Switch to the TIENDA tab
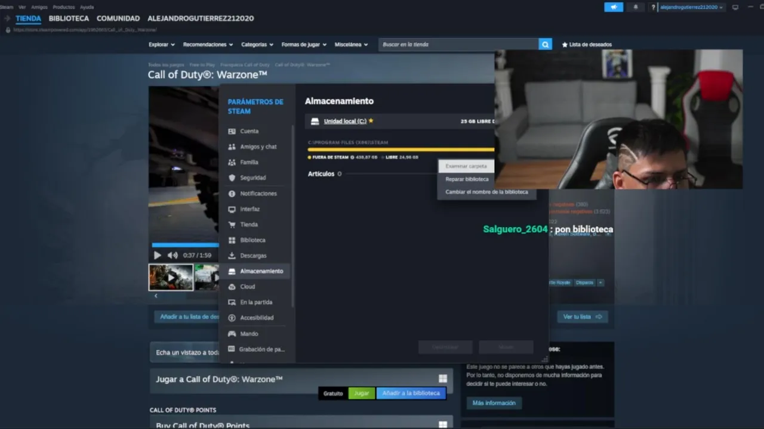This screenshot has width=764, height=429. click(x=29, y=18)
